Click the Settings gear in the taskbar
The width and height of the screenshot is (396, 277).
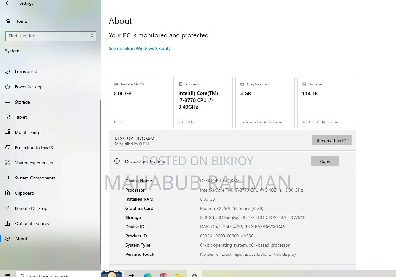coord(194,275)
